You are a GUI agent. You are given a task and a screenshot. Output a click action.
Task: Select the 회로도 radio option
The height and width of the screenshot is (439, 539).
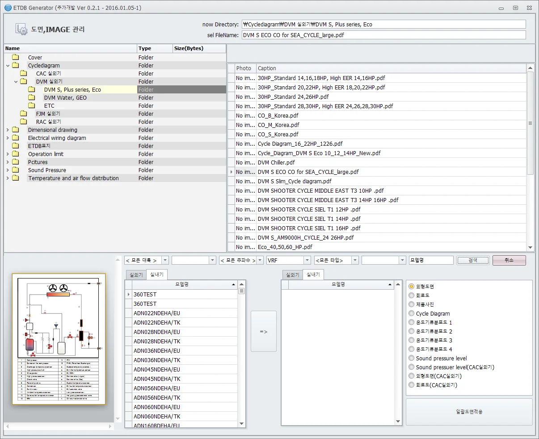(412, 295)
